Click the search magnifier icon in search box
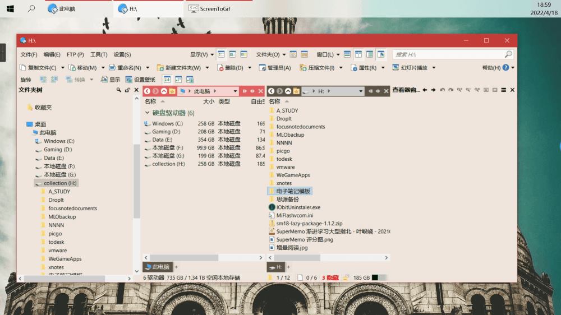Viewport: 561px width, 315px height. click(508, 54)
